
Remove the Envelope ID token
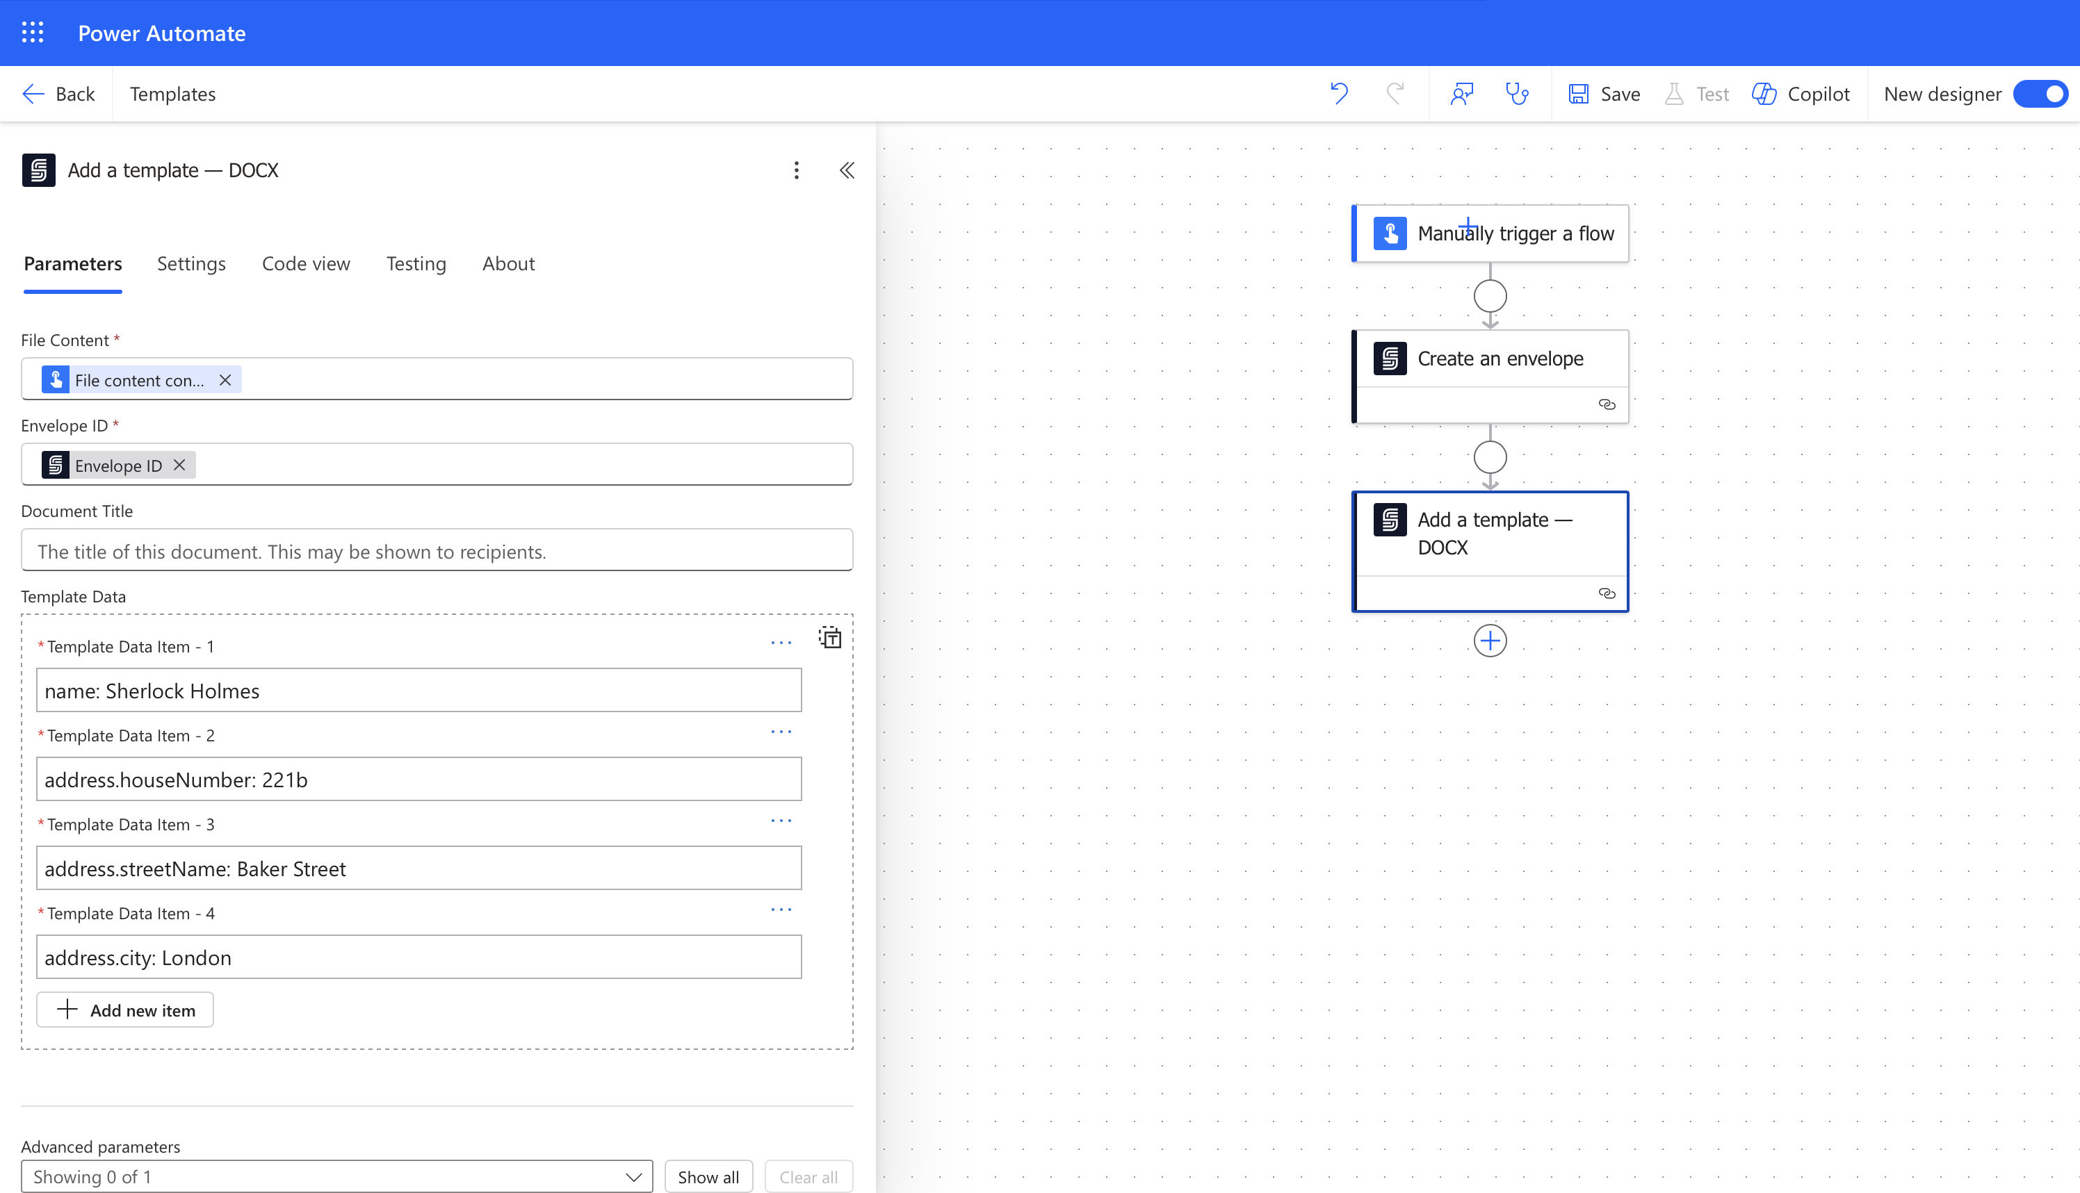click(179, 466)
